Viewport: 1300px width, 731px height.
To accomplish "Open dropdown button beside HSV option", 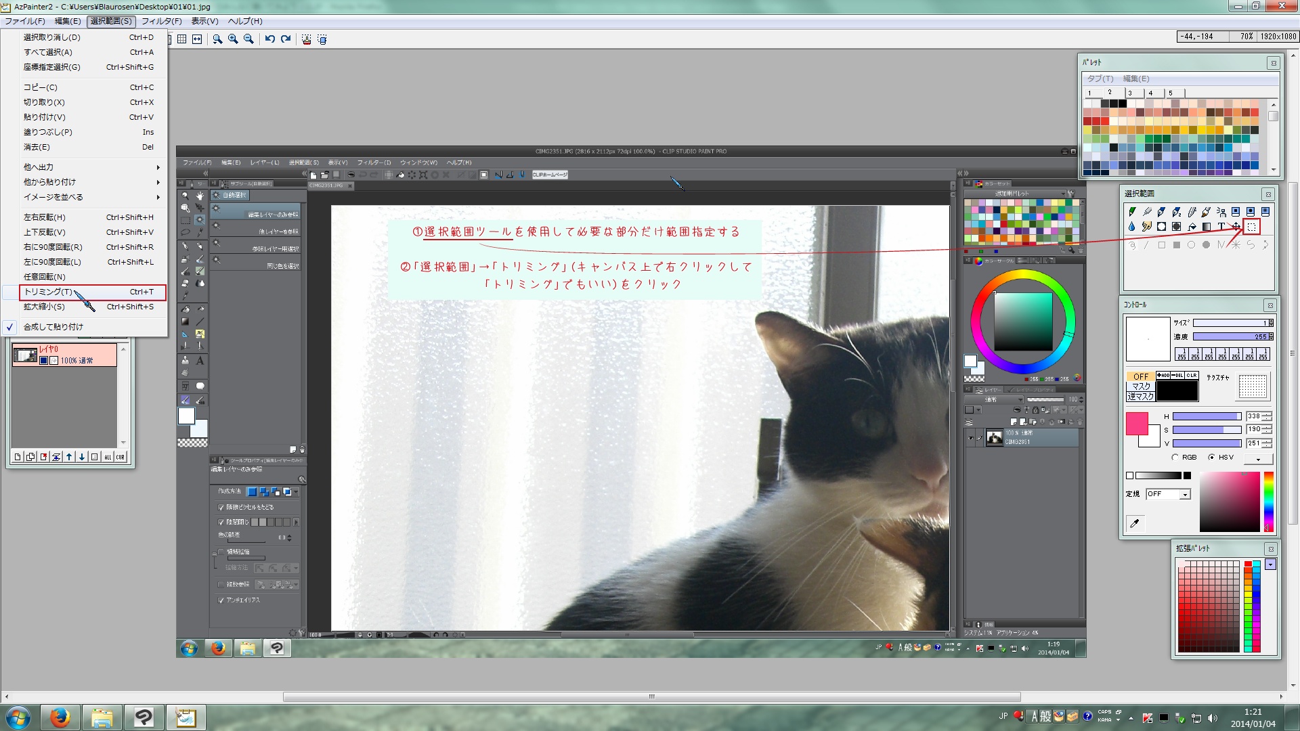I will 1258,459.
